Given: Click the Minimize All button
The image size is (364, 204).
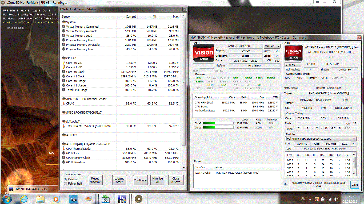Looking at the screenshot, I should [158, 180].
